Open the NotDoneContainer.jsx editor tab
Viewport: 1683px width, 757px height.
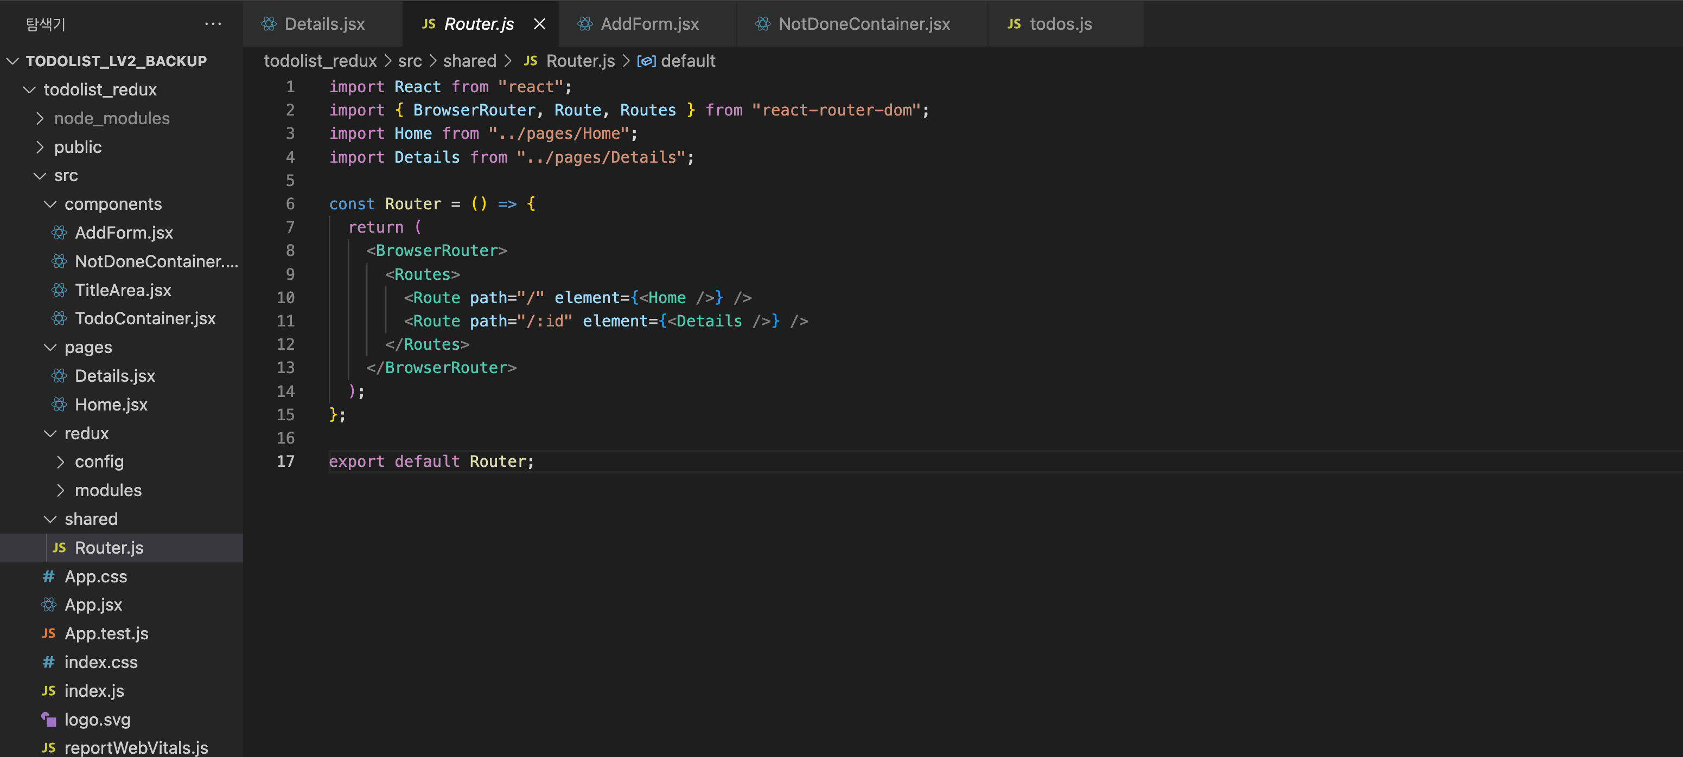(863, 24)
